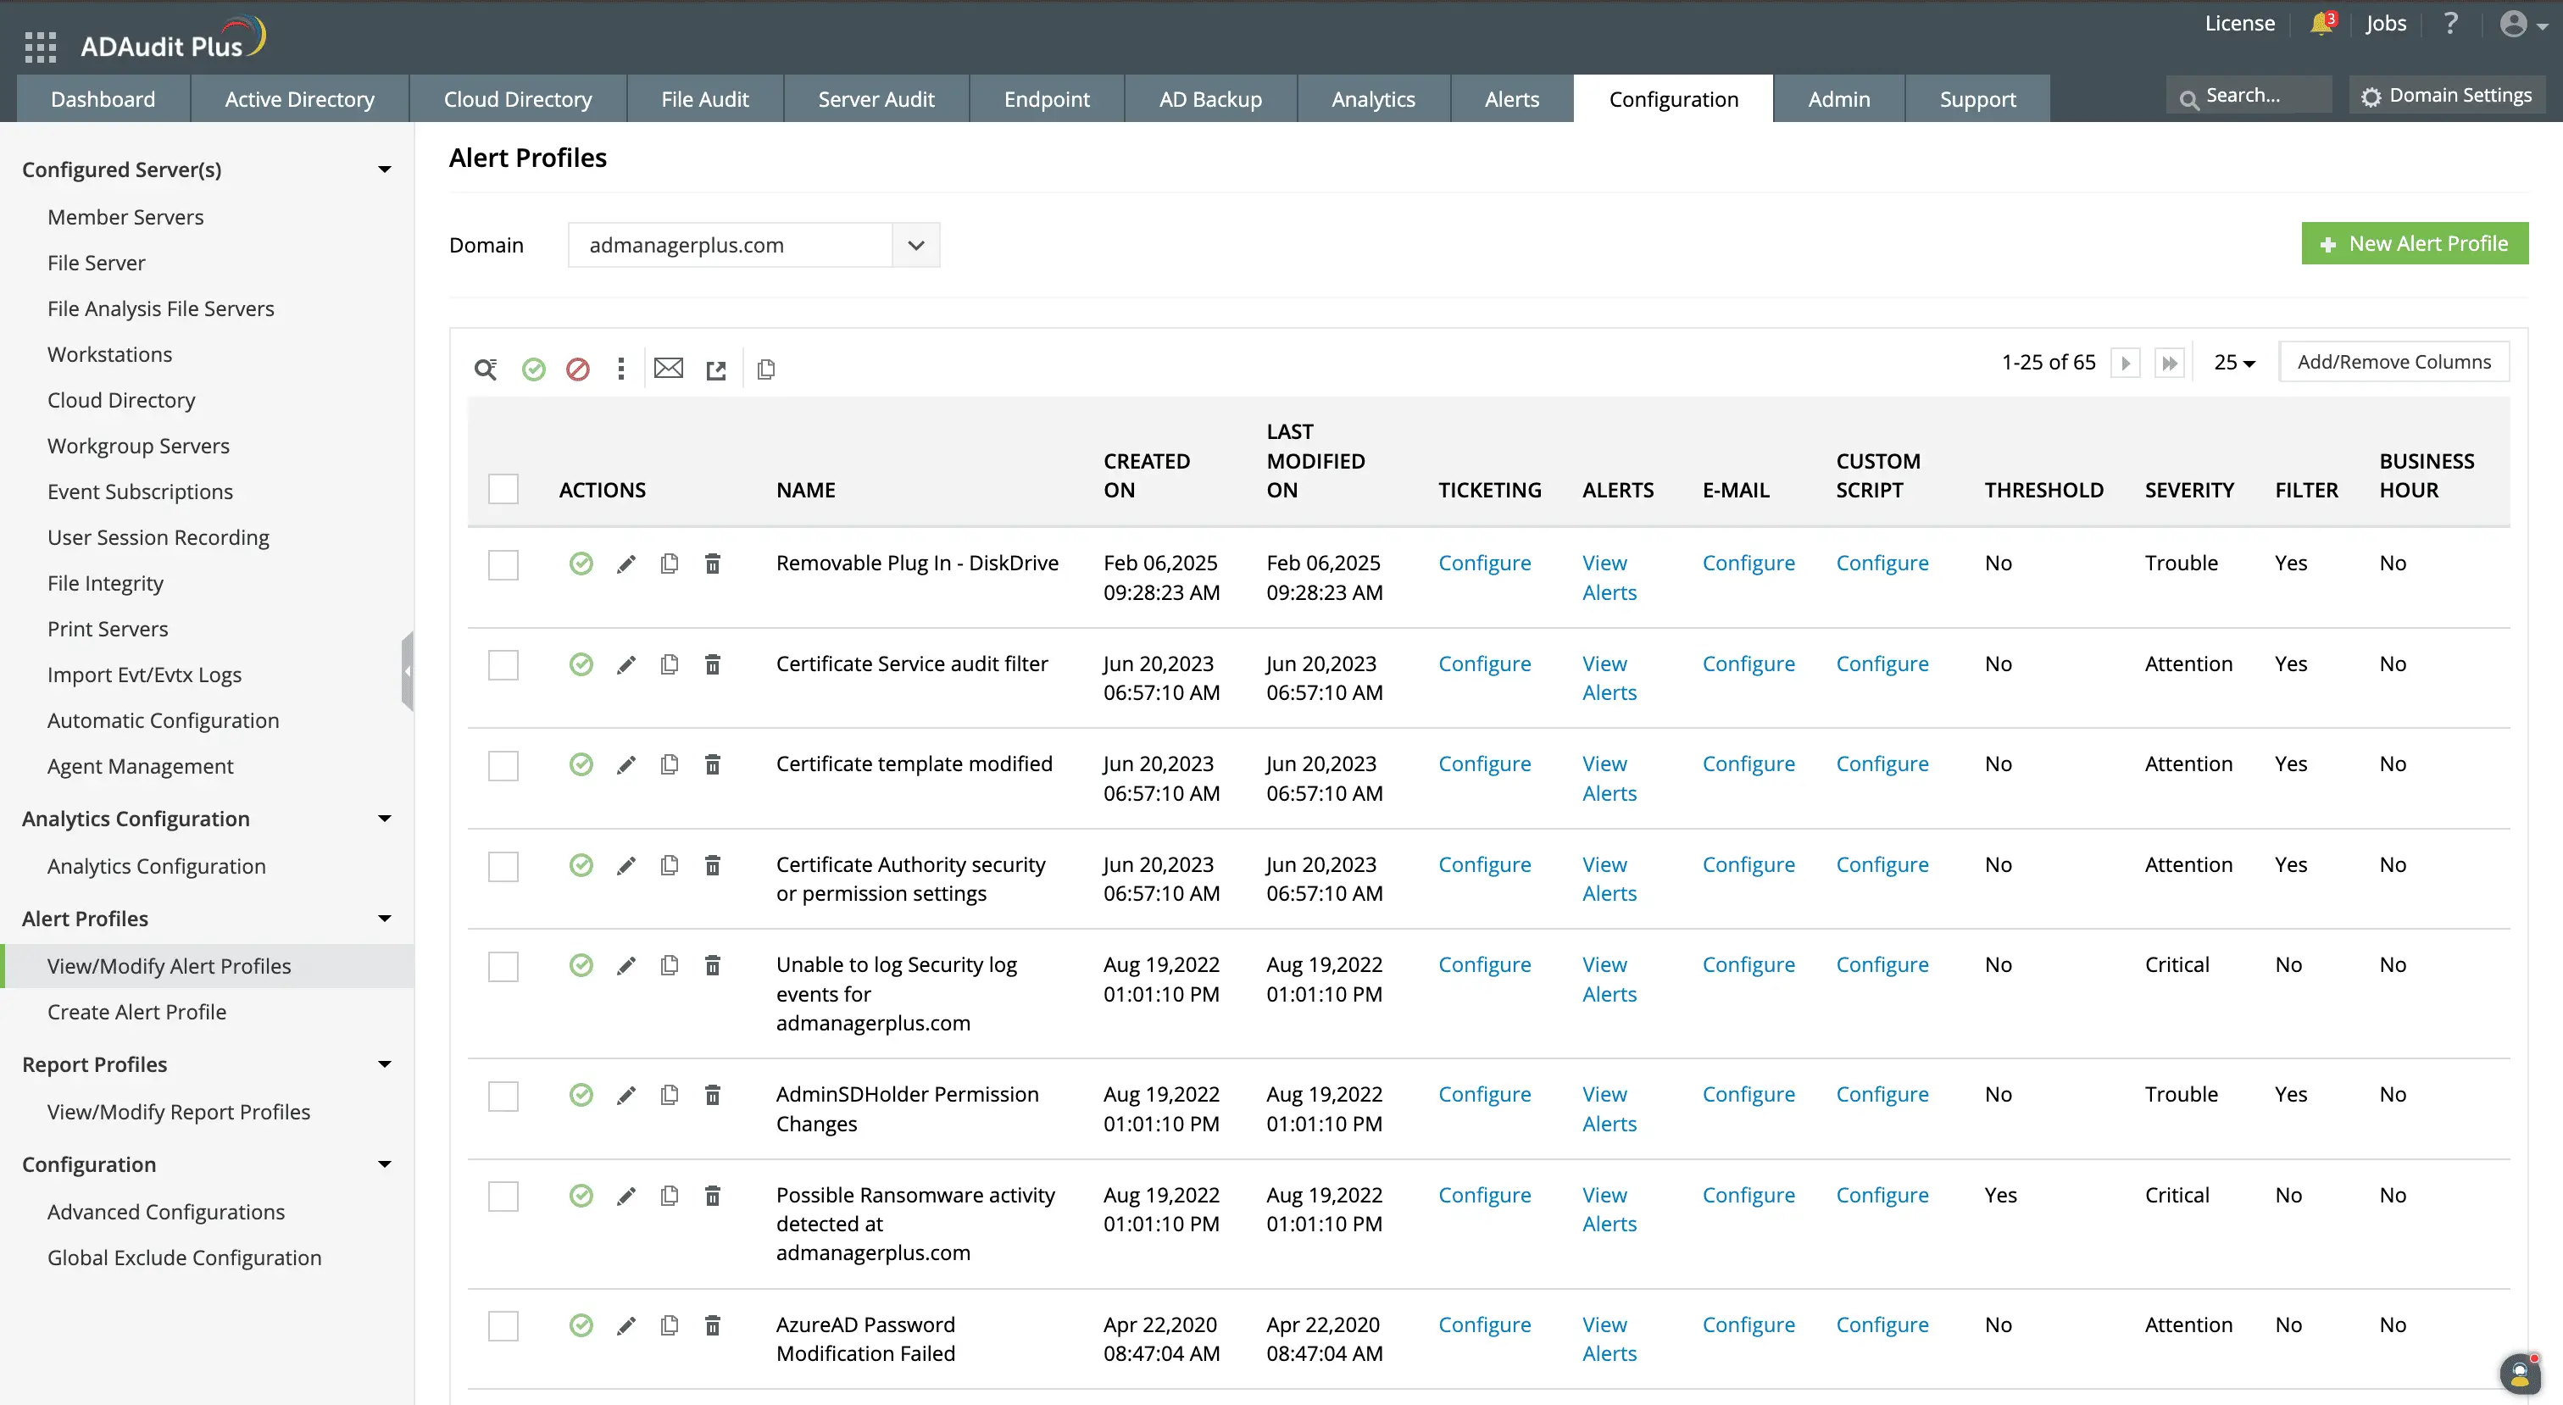Open the user account avatar menu
The height and width of the screenshot is (1405, 2563).
point(2523,24)
